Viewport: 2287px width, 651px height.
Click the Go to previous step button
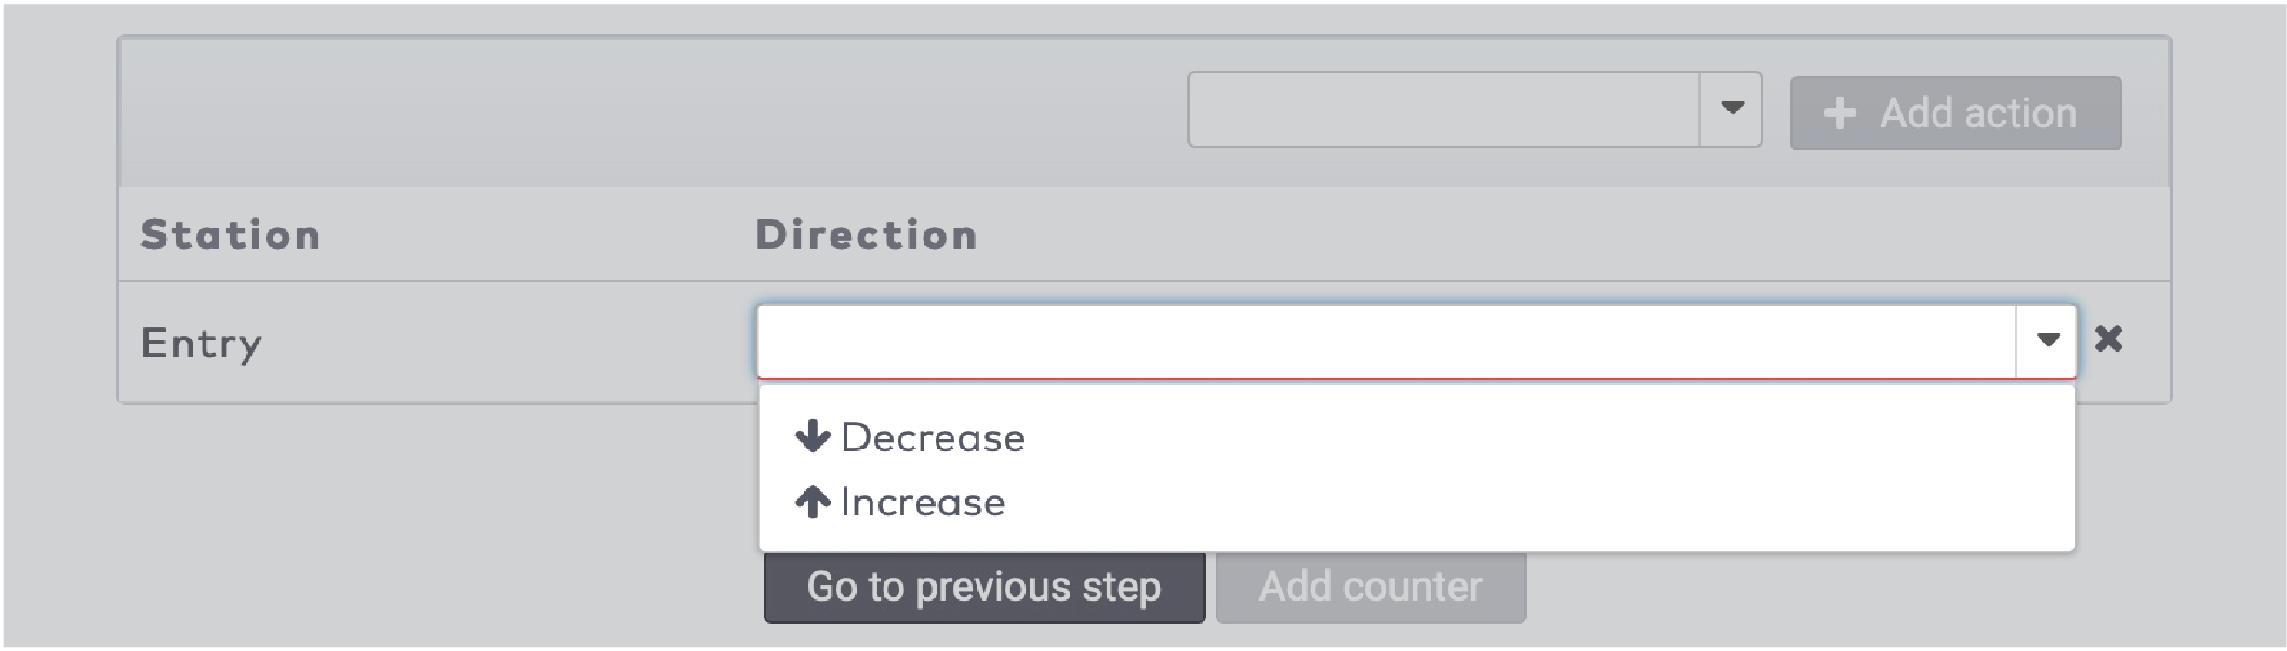coord(984,587)
